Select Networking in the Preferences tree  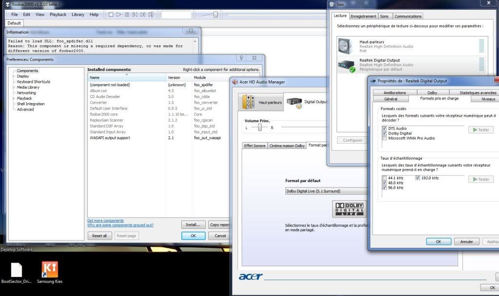26,93
